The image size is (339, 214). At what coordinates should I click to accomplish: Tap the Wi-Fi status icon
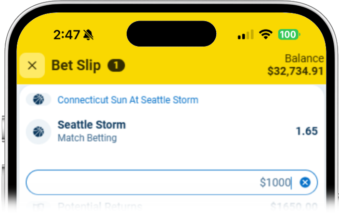[265, 35]
